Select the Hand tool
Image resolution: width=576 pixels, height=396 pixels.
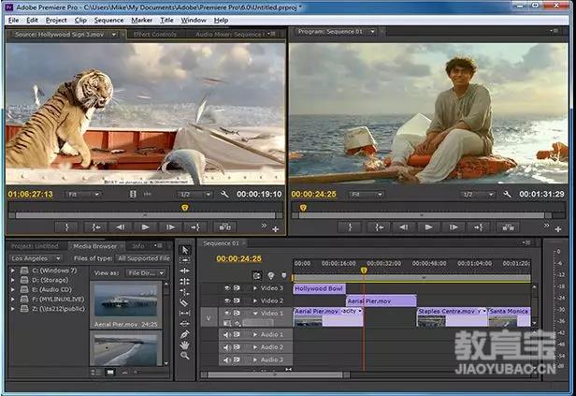coord(185,345)
